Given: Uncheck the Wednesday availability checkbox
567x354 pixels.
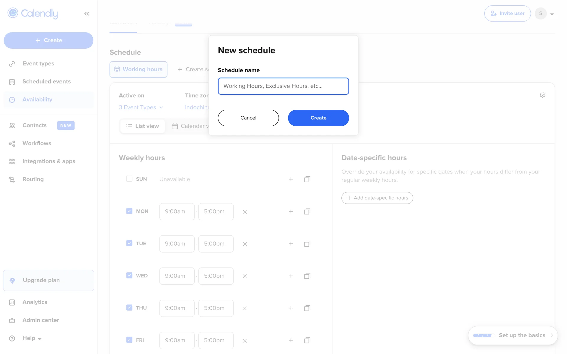Looking at the screenshot, I should [x=129, y=276].
